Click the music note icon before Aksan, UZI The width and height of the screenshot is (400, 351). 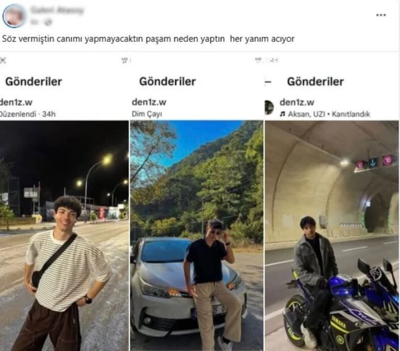[282, 114]
